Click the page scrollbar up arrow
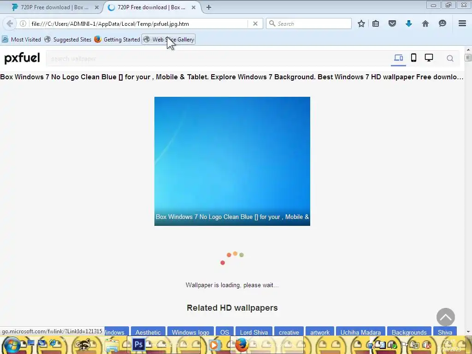Screen dimensions: 472x354 pos(468,50)
